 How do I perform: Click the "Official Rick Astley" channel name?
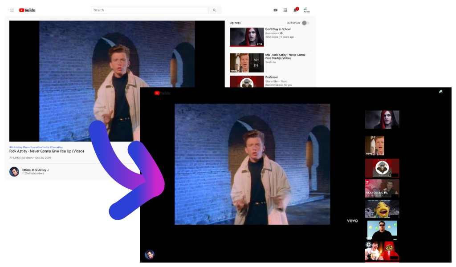[34, 170]
